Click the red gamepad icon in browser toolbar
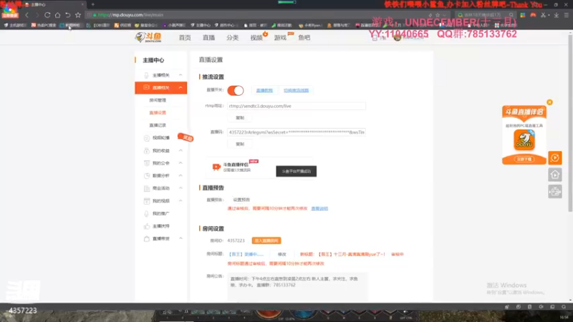This screenshot has height=322, width=573. click(533, 15)
